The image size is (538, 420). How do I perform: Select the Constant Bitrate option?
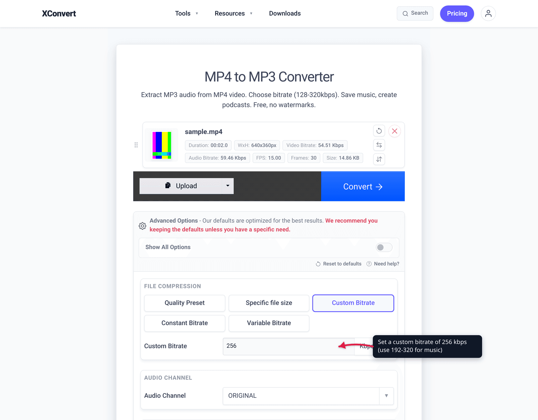coord(185,323)
